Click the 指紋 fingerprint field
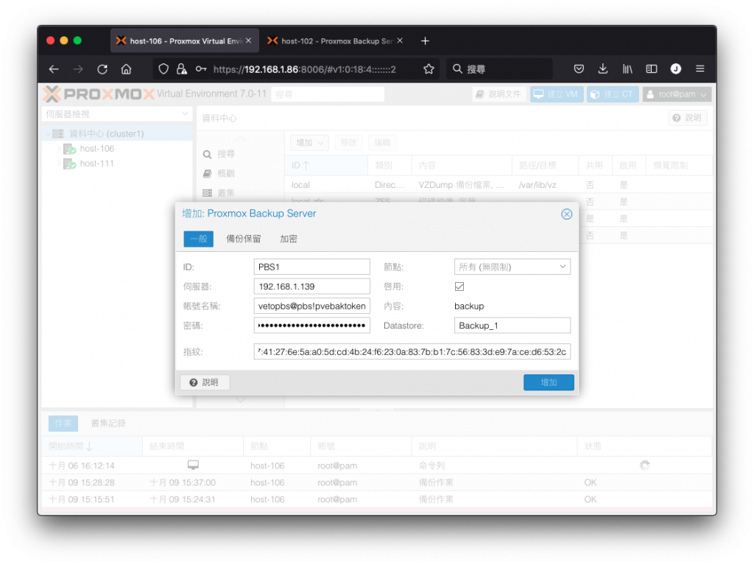The width and height of the screenshot is (754, 565). point(412,352)
